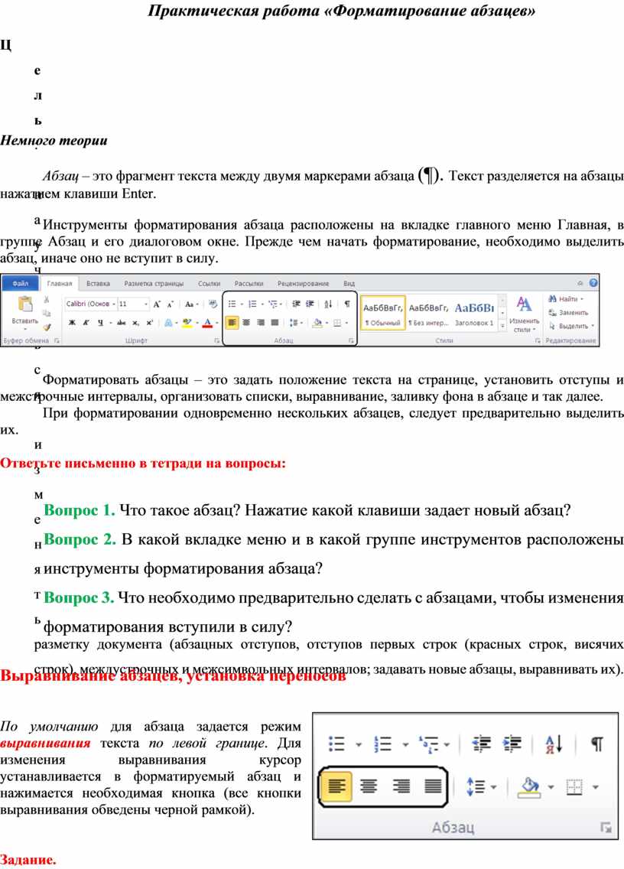Switch to the Рецензирование tab
The height and width of the screenshot is (869, 624).
[x=303, y=283]
